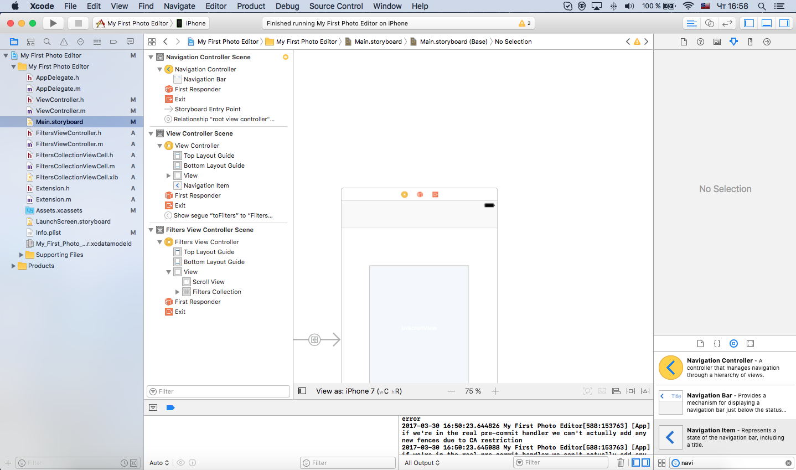Open the Navigate menu
The height and width of the screenshot is (470, 796).
pyautogui.click(x=179, y=6)
